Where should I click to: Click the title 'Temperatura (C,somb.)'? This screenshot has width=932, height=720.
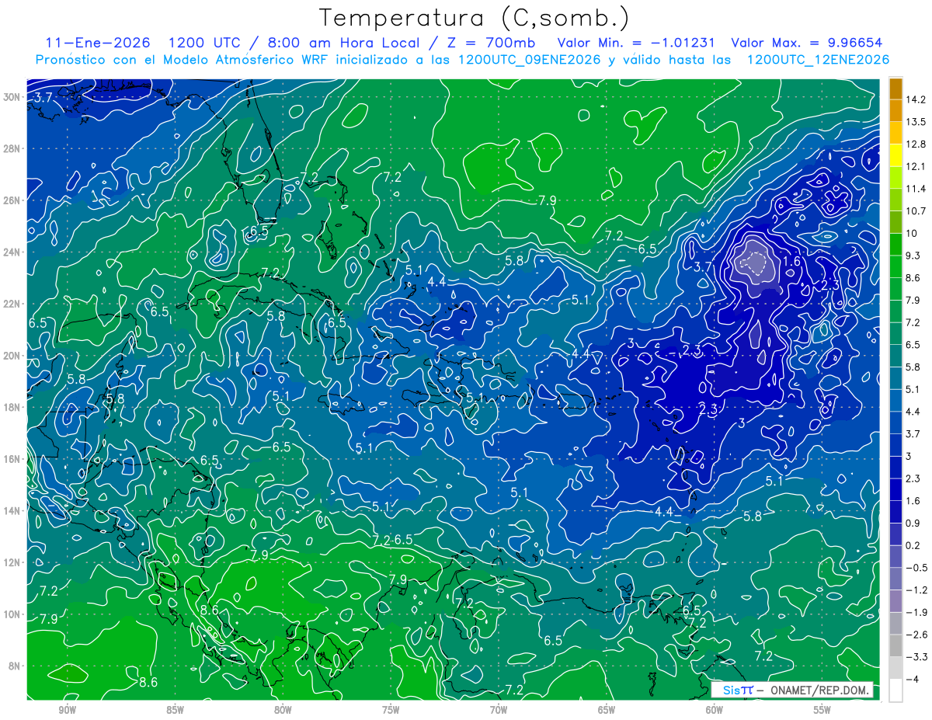(x=474, y=18)
